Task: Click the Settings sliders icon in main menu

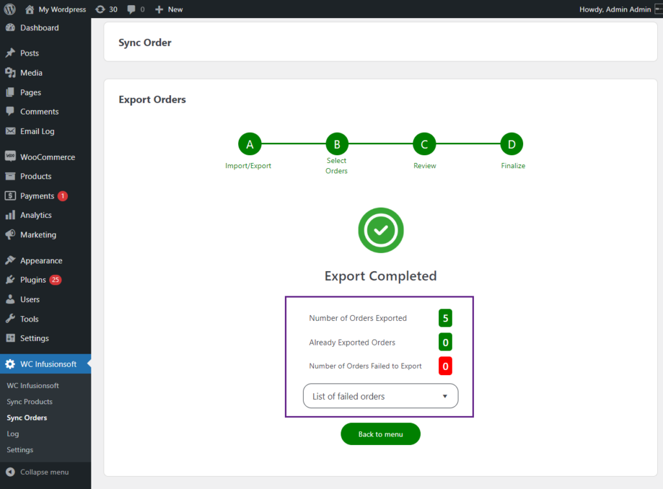Action: pyautogui.click(x=10, y=338)
